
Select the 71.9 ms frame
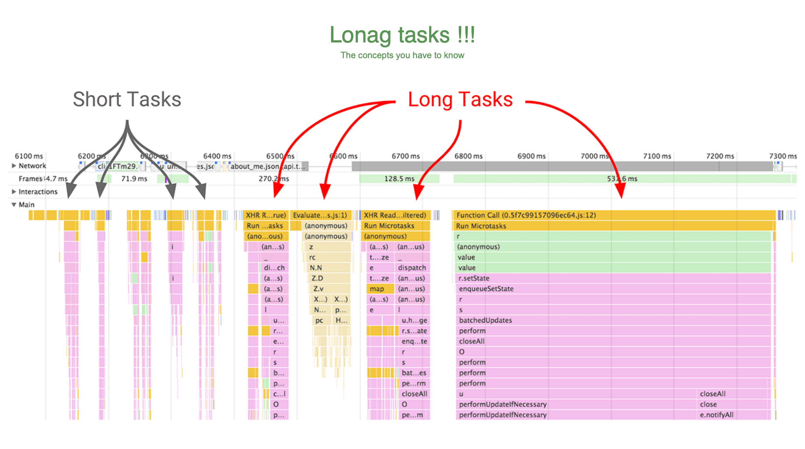[x=134, y=179]
